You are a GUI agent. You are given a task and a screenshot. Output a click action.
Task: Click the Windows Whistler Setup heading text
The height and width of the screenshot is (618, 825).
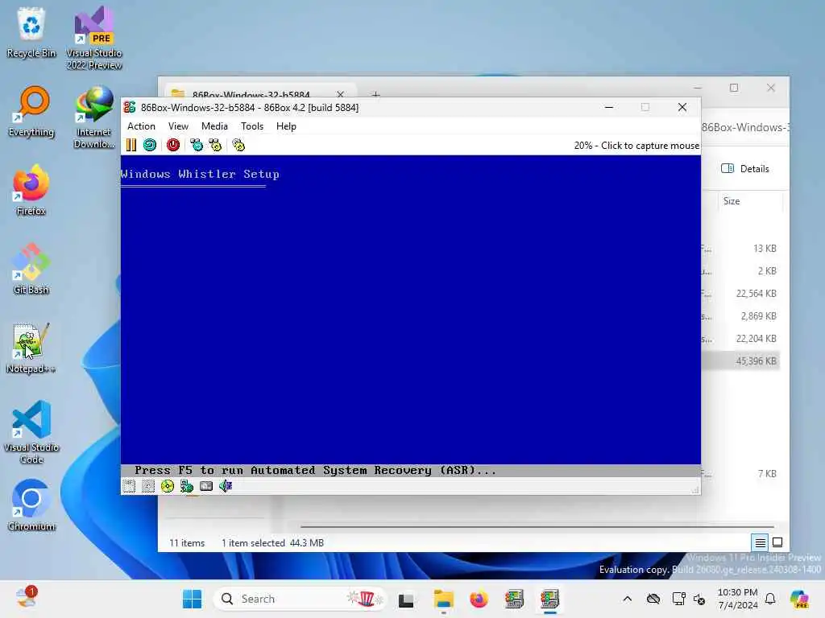[x=200, y=174]
